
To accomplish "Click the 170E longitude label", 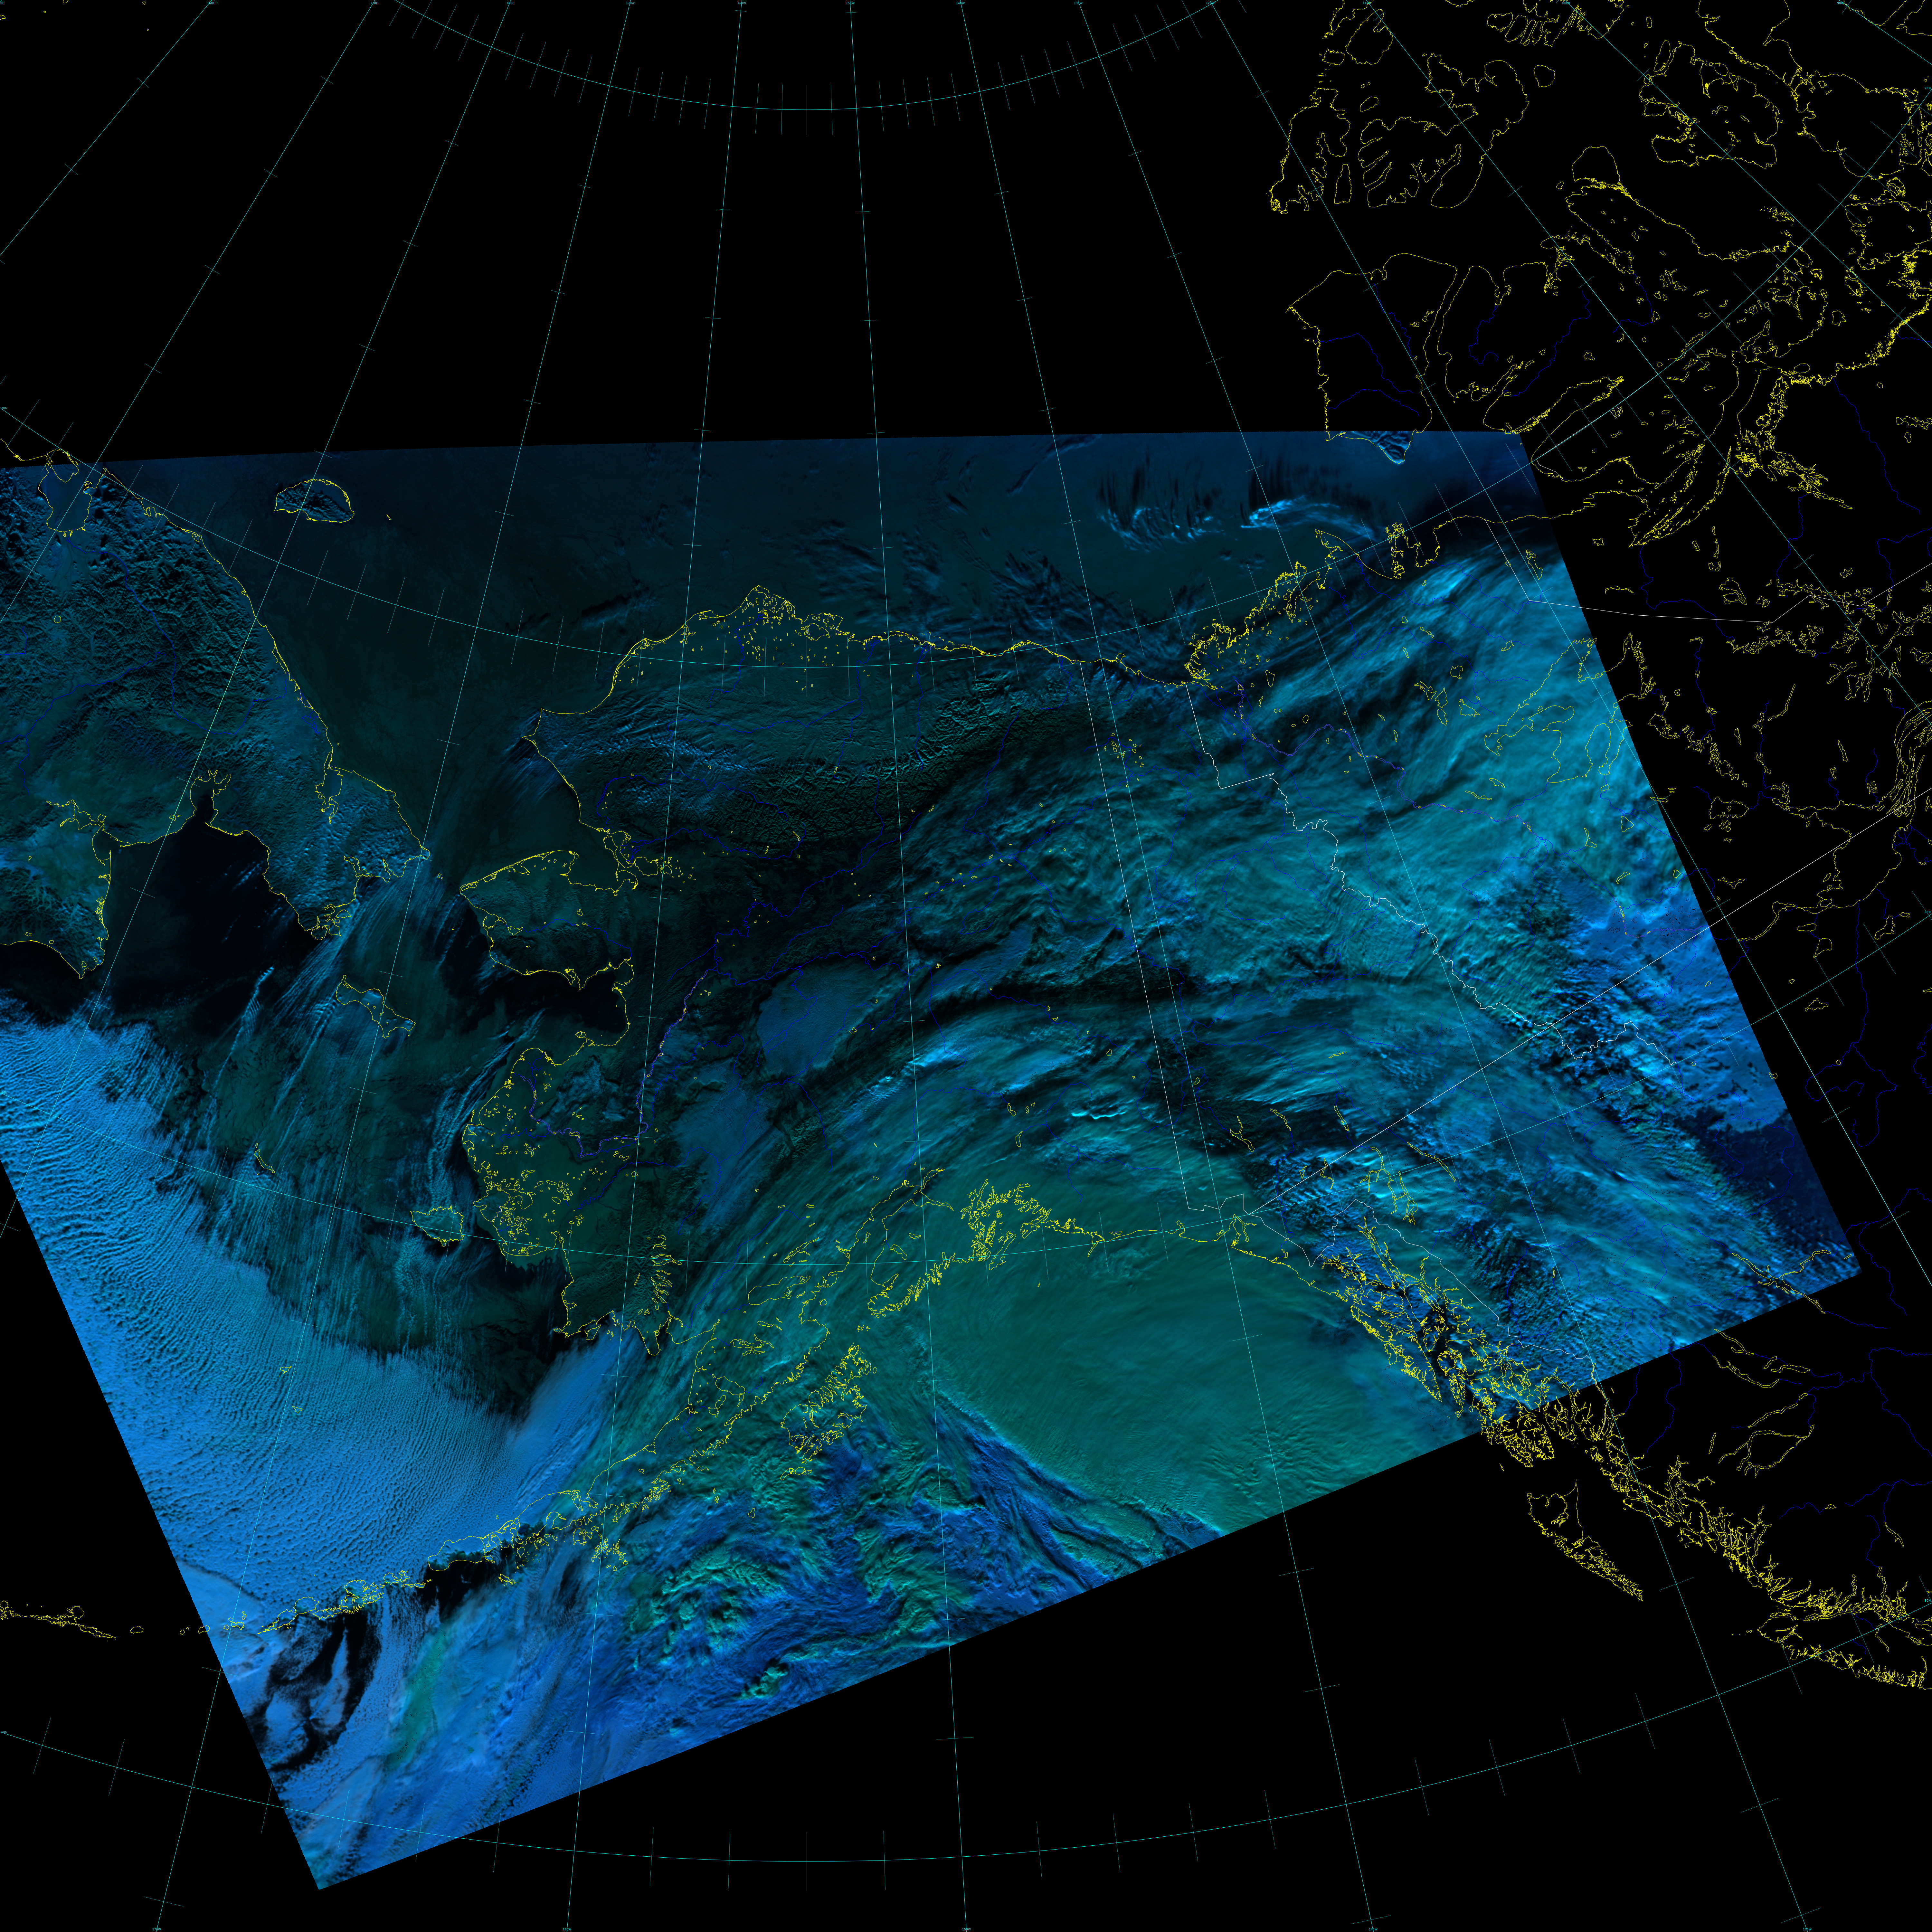I will point(374,3).
